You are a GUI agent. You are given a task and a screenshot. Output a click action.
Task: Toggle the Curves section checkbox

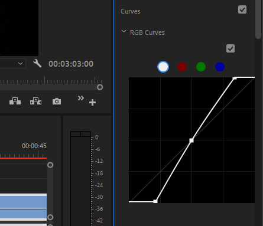(x=242, y=9)
